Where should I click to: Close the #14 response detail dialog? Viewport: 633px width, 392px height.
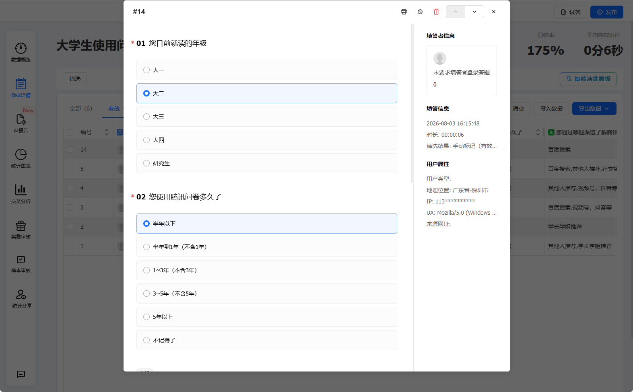point(494,12)
